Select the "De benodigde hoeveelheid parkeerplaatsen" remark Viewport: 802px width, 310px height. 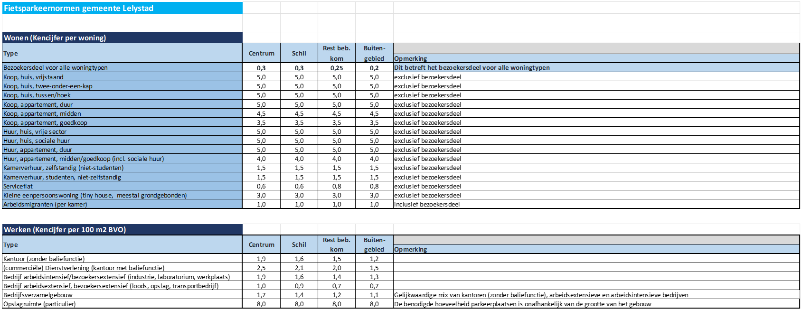click(x=523, y=304)
